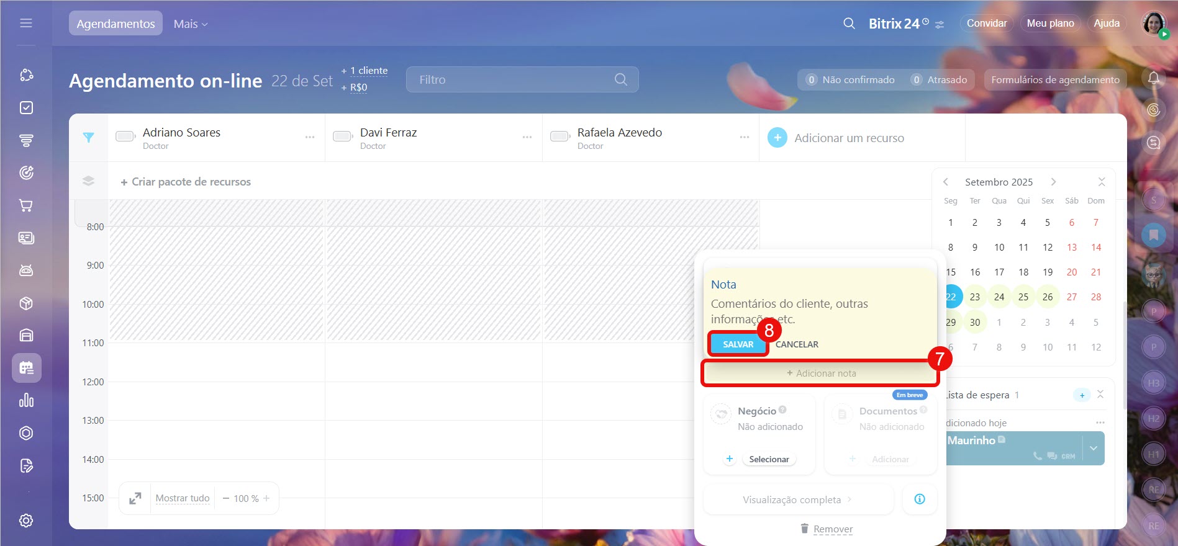Screen dimensions: 1178x546
Task: Increase zoom with the plus control
Action: 267,498
